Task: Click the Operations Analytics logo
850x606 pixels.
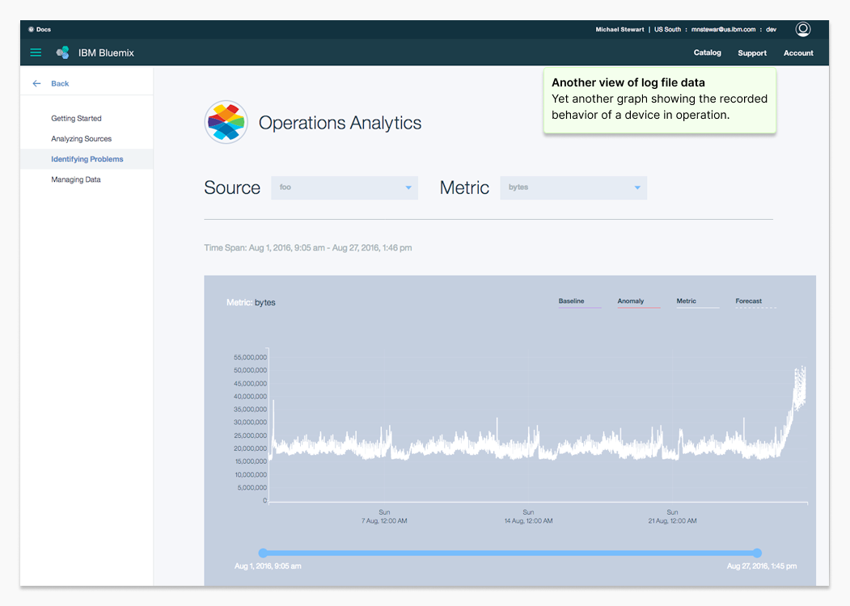Action: [226, 122]
